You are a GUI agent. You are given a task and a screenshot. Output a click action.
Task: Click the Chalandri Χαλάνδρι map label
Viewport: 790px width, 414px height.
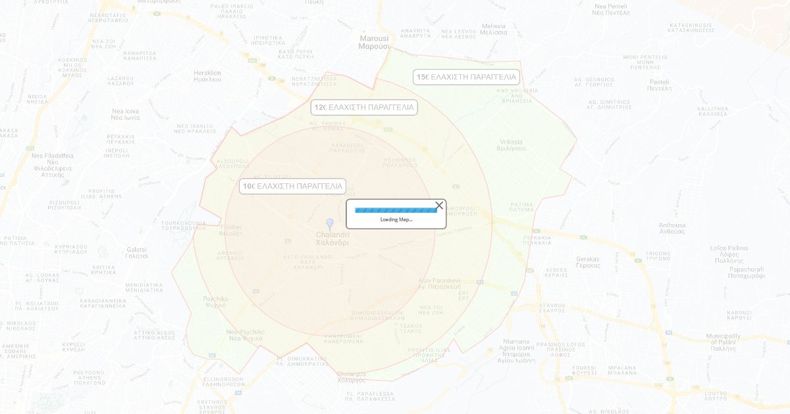[x=332, y=239]
